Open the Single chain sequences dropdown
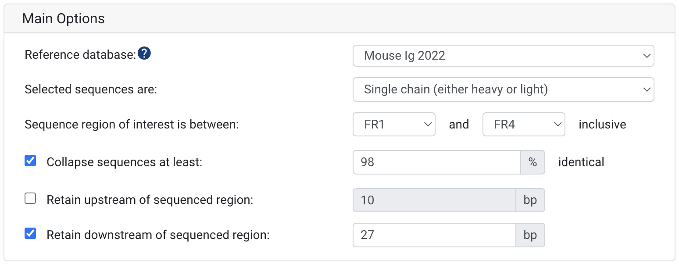Viewport: 679px width, 264px height. [503, 89]
